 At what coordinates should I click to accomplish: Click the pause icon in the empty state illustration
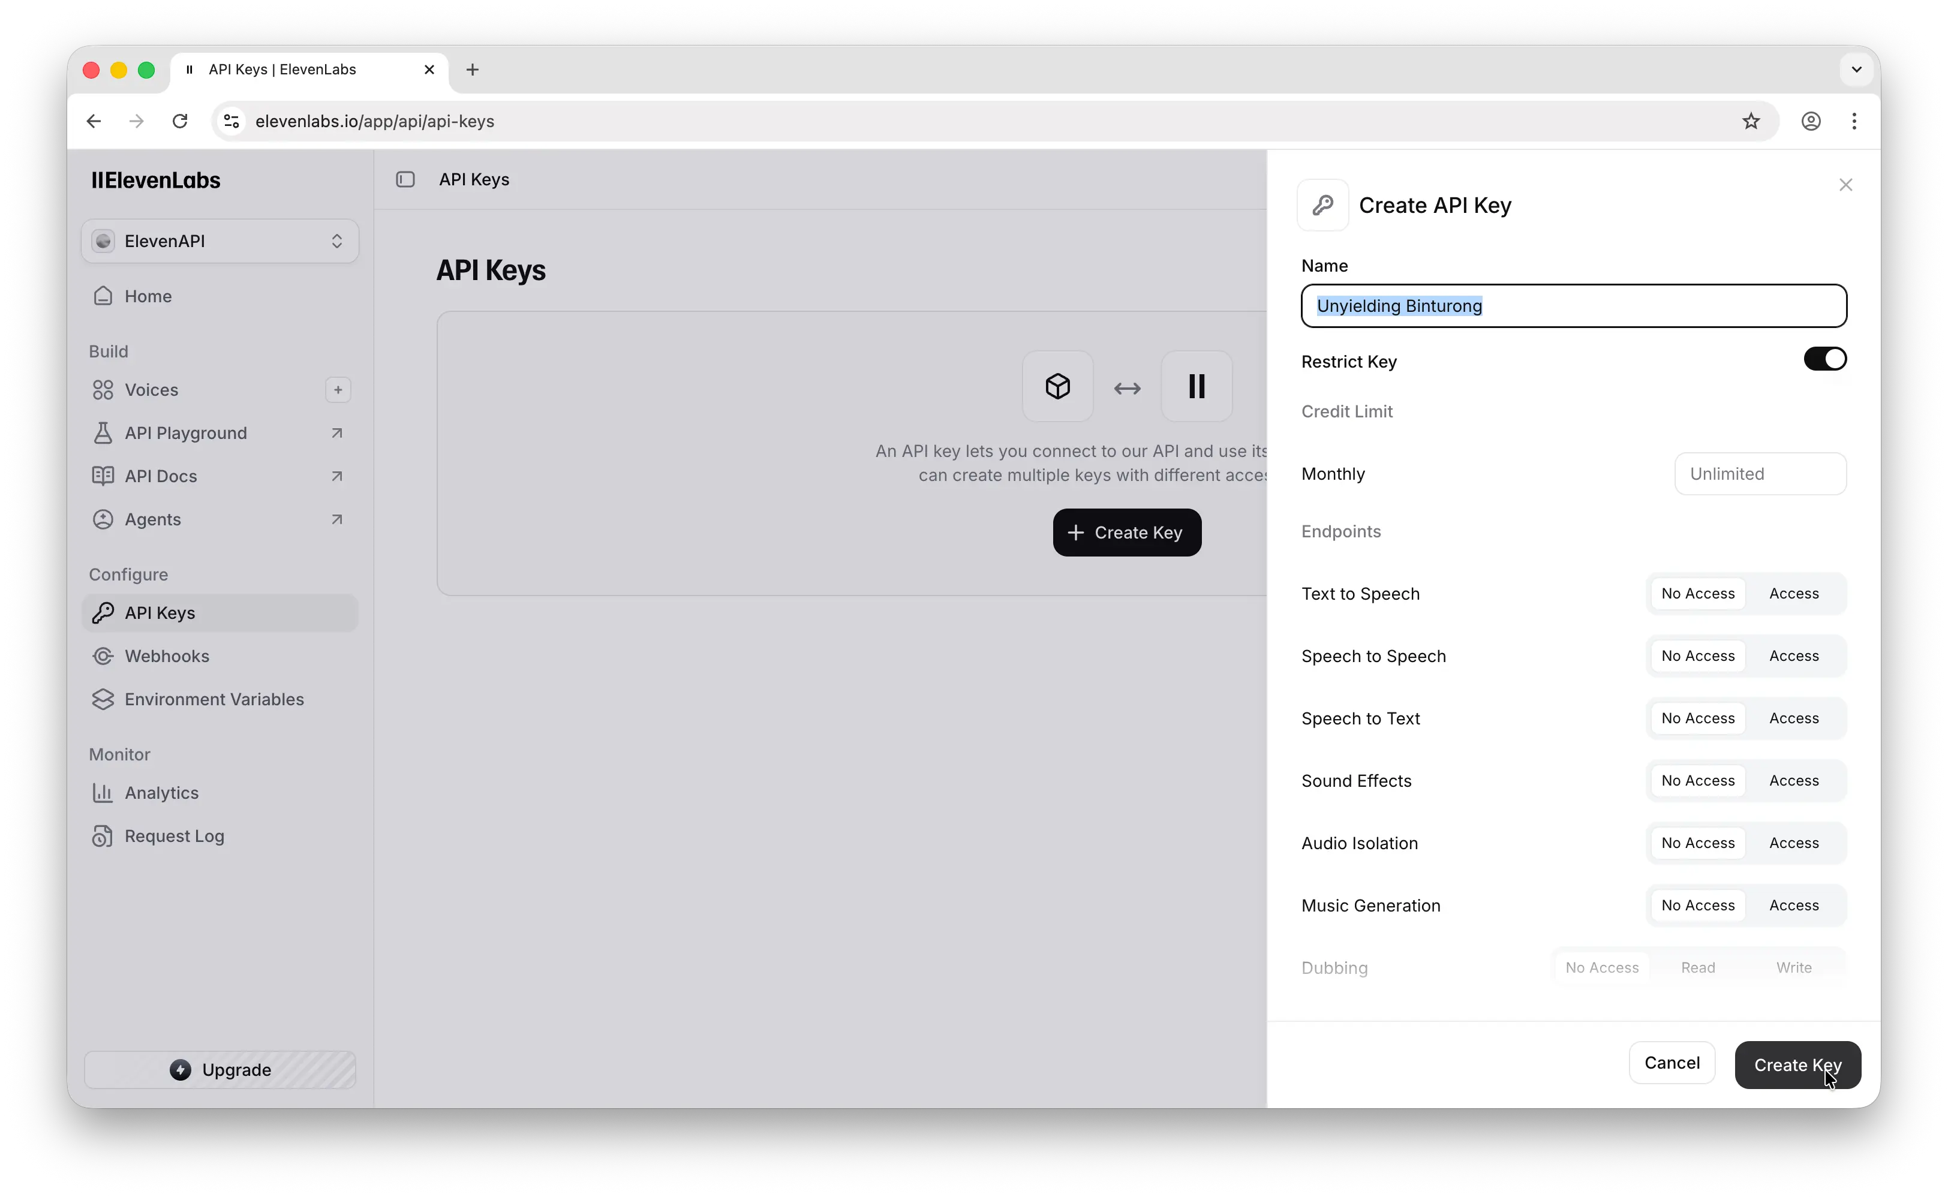coord(1196,386)
